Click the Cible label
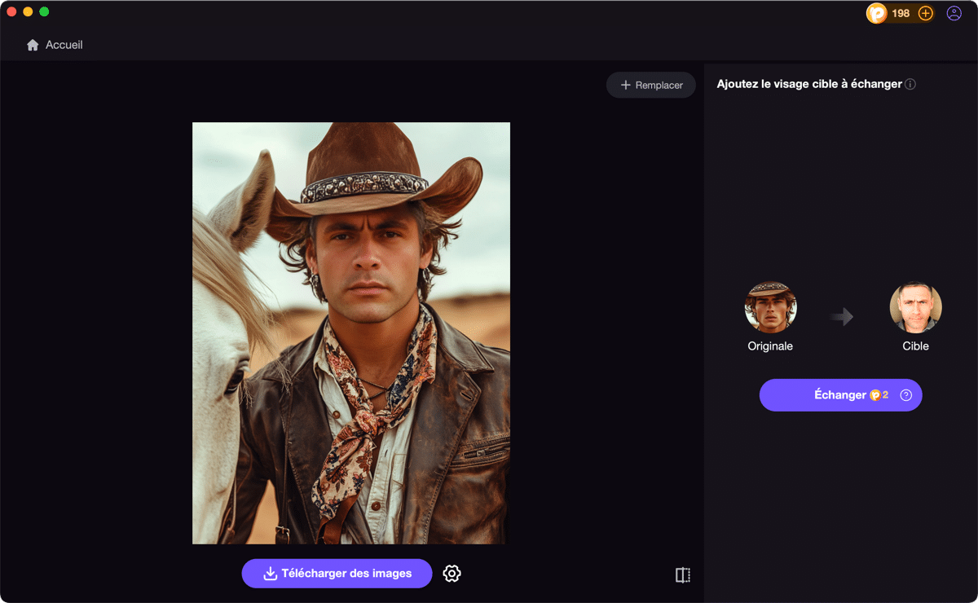The height and width of the screenshot is (603, 978). (x=915, y=346)
